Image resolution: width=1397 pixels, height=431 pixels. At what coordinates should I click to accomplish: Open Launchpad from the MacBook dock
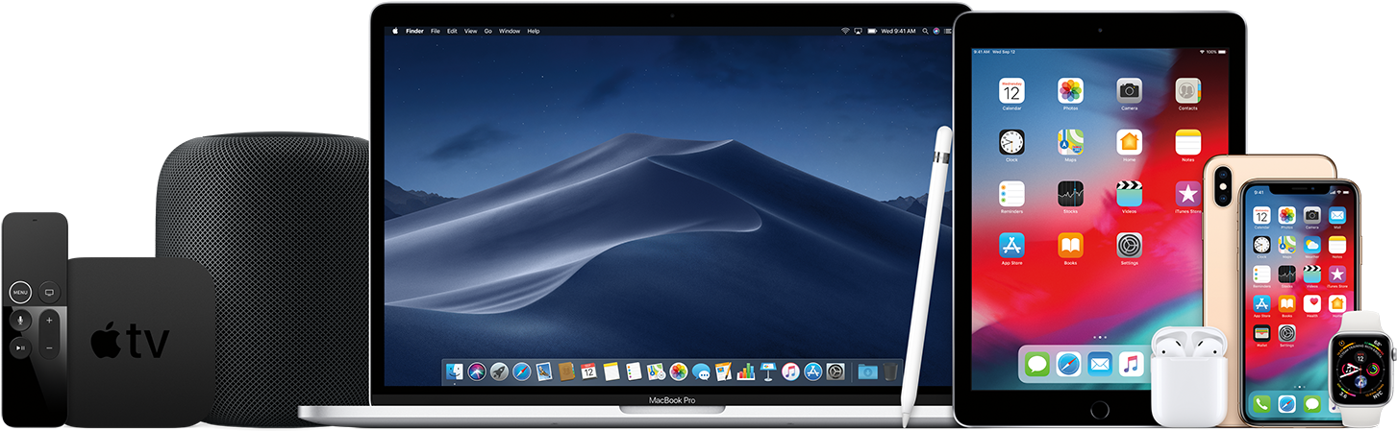pyautogui.click(x=499, y=371)
